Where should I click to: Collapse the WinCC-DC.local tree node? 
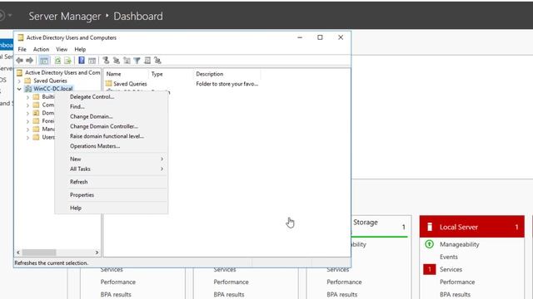[x=19, y=89]
